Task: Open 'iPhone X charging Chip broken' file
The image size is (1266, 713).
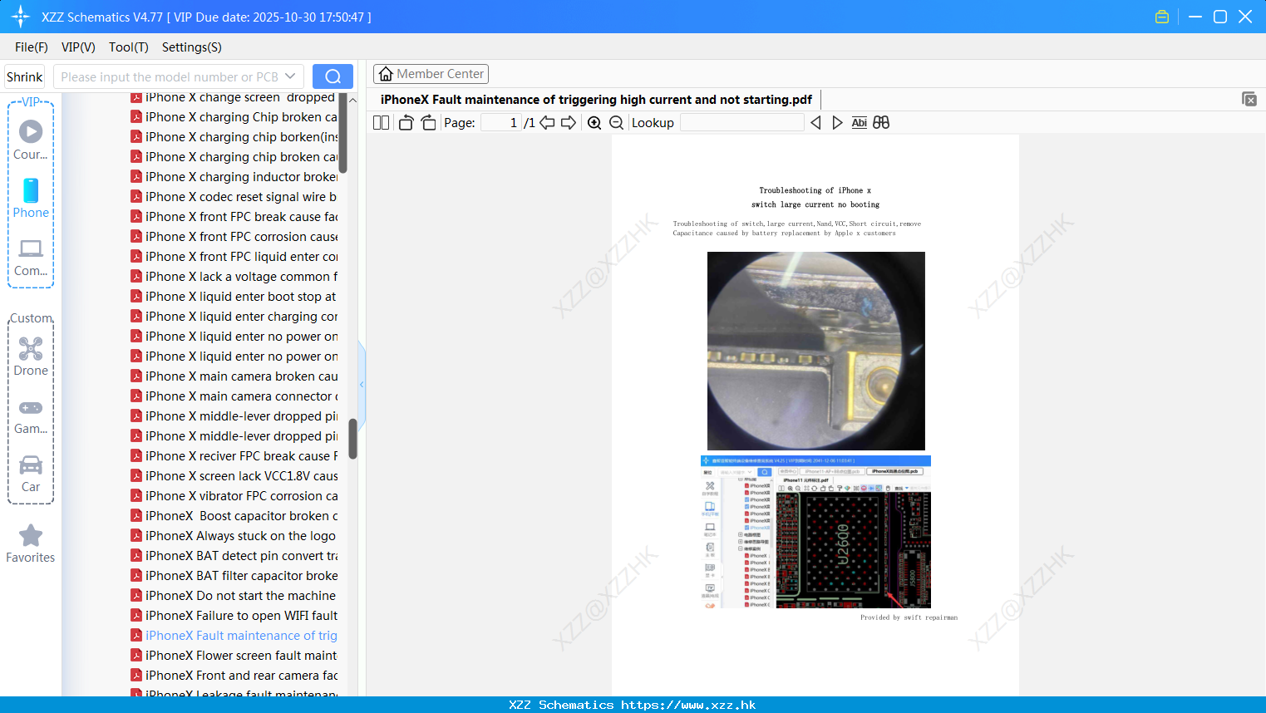Action: [x=234, y=117]
